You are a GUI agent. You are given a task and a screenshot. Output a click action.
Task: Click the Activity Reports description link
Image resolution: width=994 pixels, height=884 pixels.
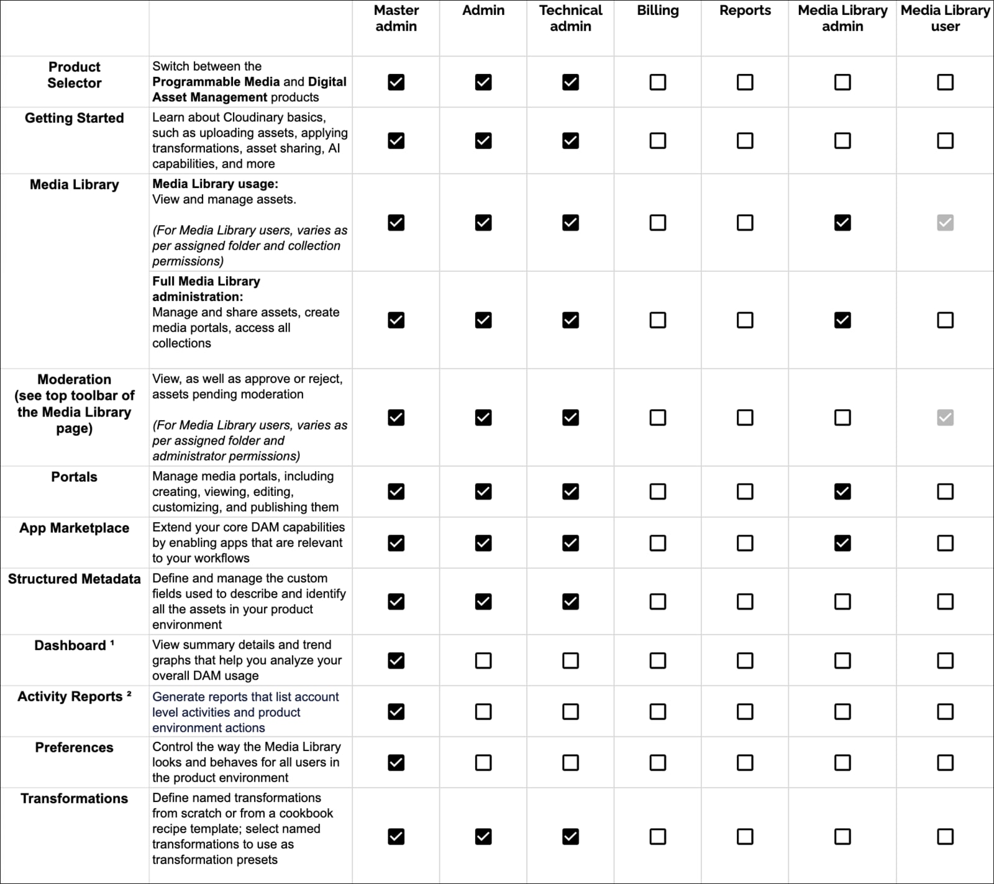[245, 712]
